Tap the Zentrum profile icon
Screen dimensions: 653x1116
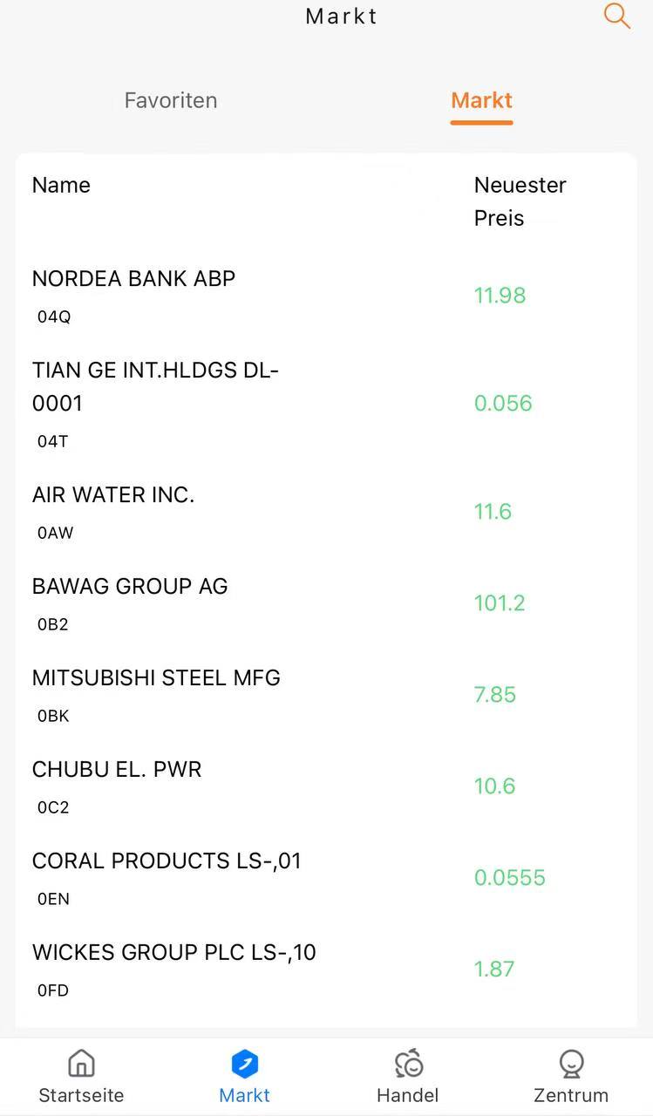pyautogui.click(x=571, y=1064)
